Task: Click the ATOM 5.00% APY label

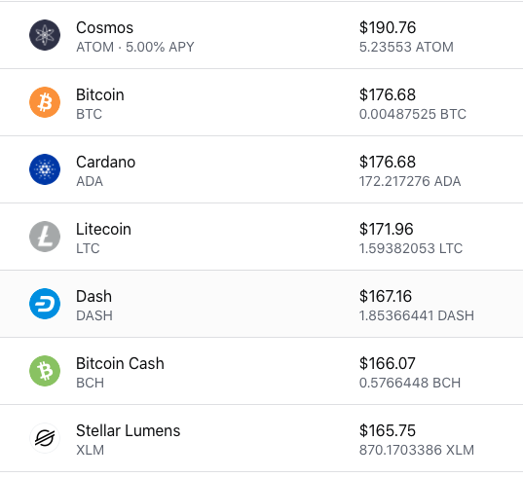Action: point(135,47)
